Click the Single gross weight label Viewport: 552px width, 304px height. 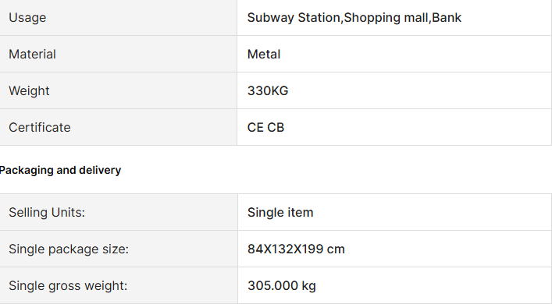click(x=68, y=285)
